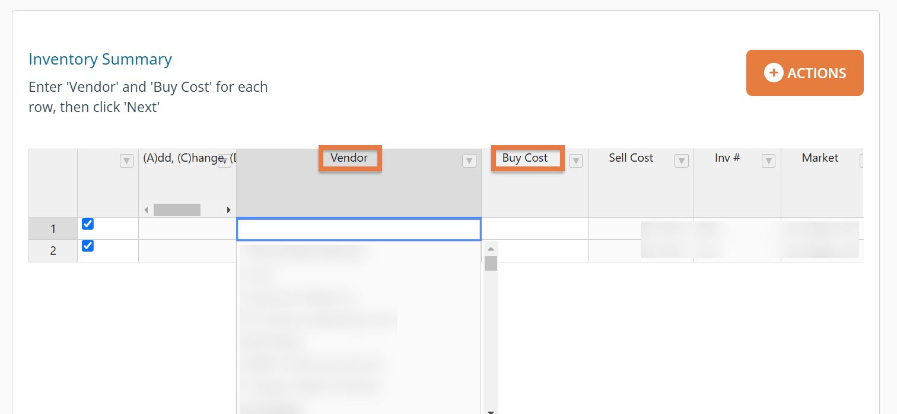
Task: Open the Sell Cost column filter arrow
Action: click(x=682, y=161)
